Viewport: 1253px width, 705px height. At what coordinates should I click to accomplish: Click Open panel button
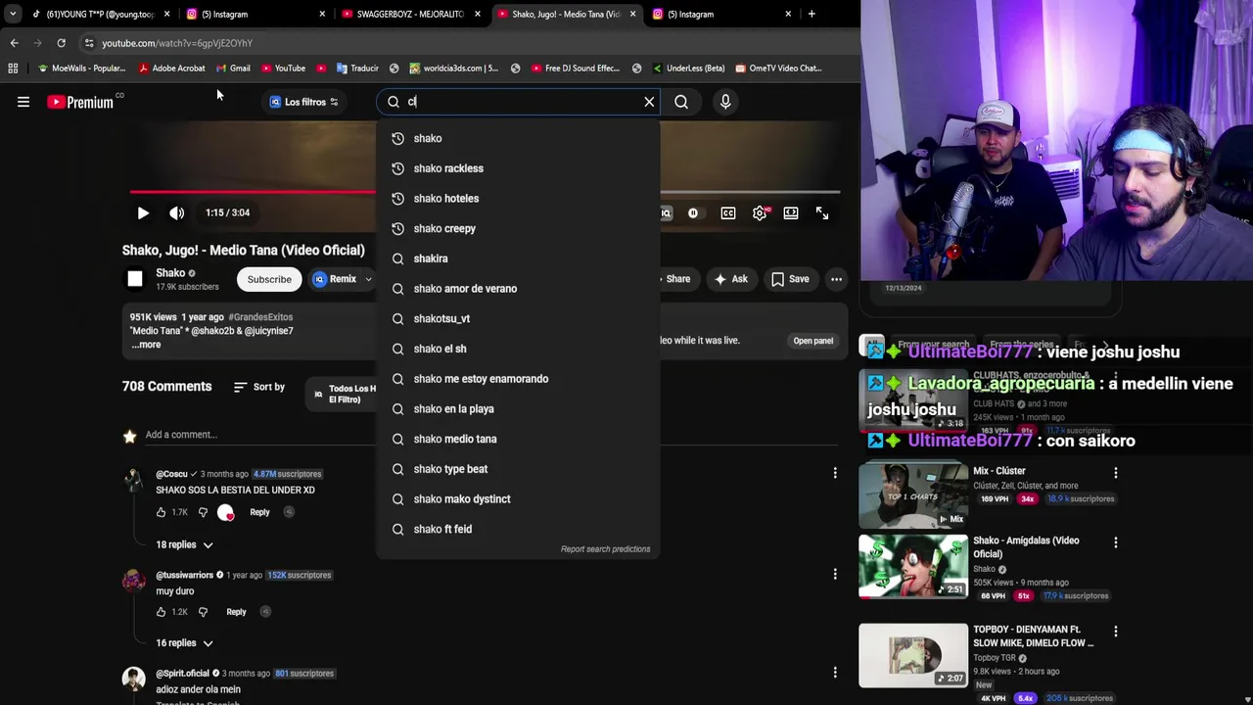click(x=812, y=341)
